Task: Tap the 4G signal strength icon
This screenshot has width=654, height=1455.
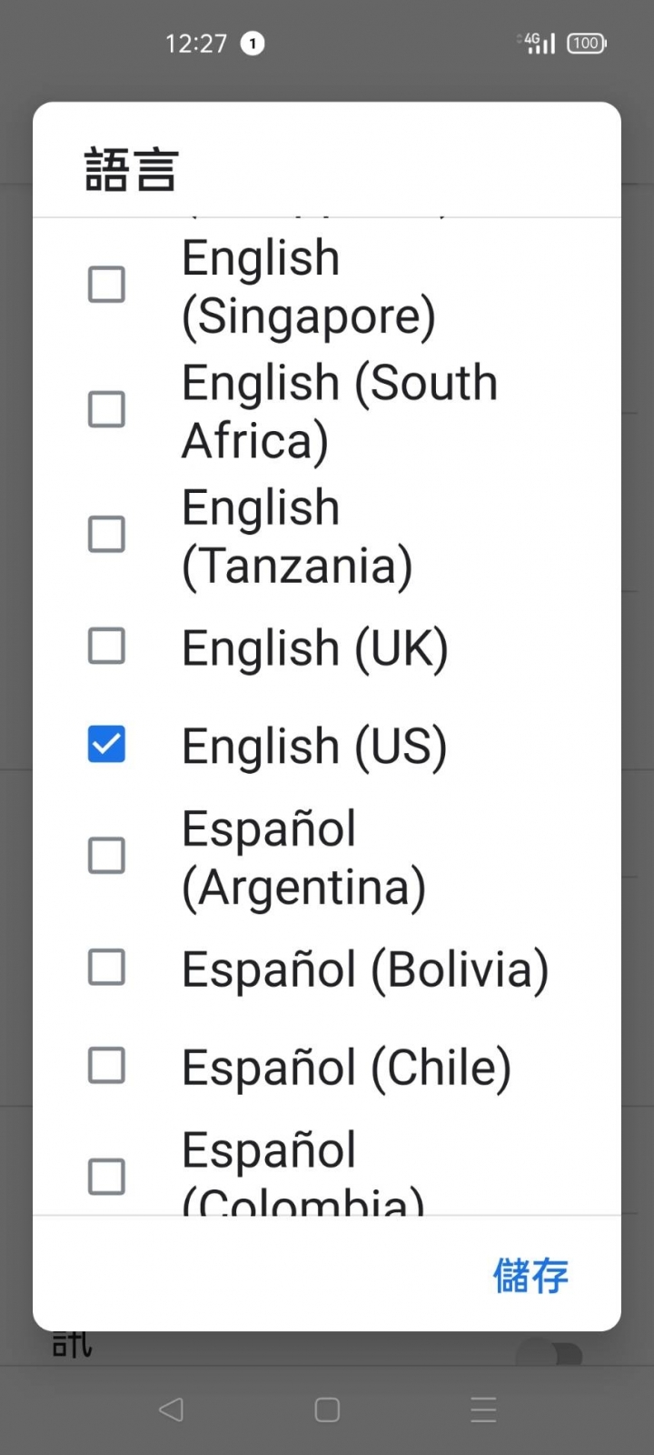Action: (x=539, y=43)
